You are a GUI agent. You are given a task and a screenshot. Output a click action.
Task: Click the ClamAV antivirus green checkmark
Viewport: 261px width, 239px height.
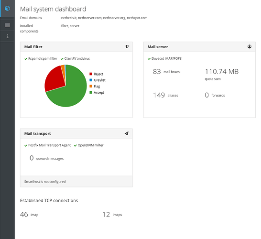(x=62, y=59)
